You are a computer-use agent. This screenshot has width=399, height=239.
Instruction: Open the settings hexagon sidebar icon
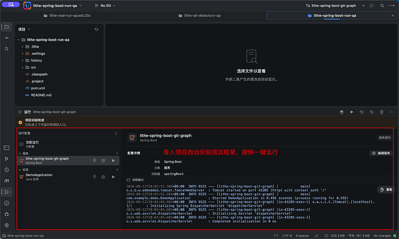tap(6, 225)
